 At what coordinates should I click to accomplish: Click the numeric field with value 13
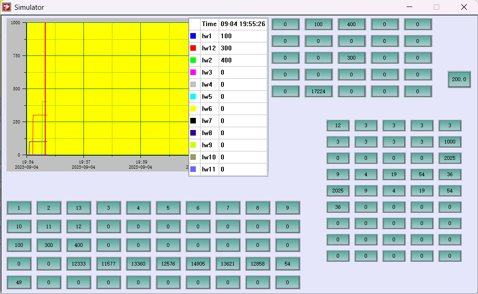coord(78,208)
